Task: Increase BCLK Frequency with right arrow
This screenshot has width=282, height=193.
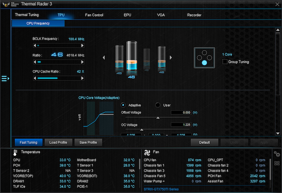Action: click(x=82, y=46)
